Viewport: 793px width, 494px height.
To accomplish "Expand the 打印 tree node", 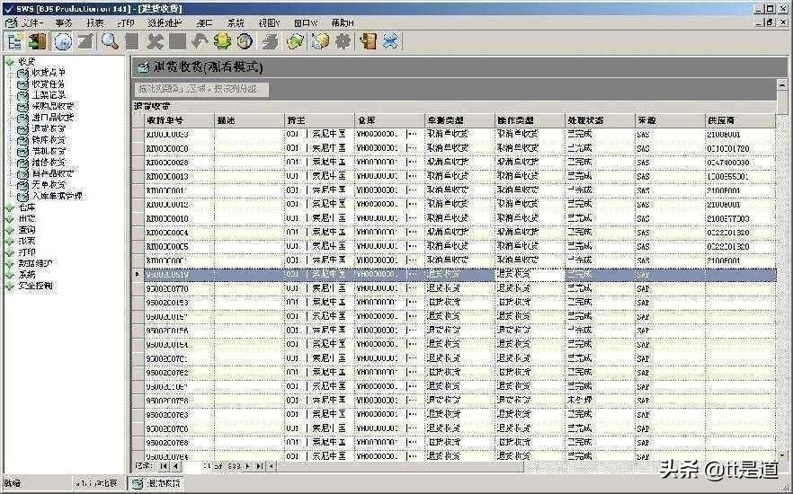I will pos(10,252).
